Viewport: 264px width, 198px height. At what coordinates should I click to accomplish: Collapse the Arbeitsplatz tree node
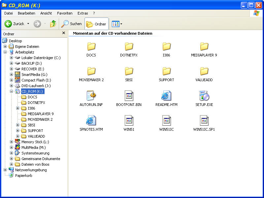point(5,52)
